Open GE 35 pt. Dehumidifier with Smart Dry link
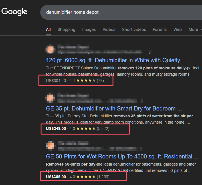This screenshot has width=202, height=185. coord(114,108)
